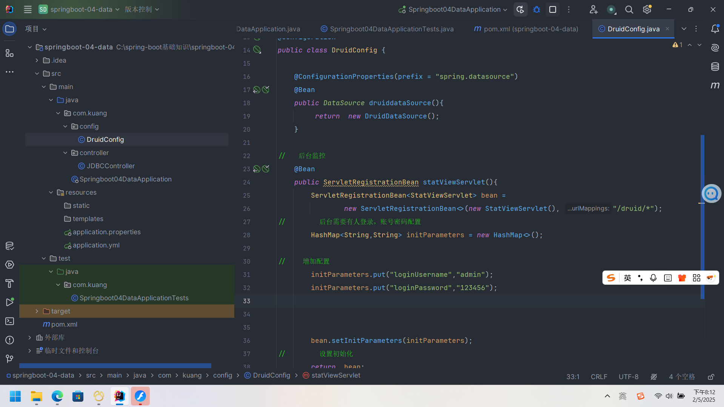
Task: Open the springboot-04-data project dropdown
Action: pyautogui.click(x=79, y=9)
